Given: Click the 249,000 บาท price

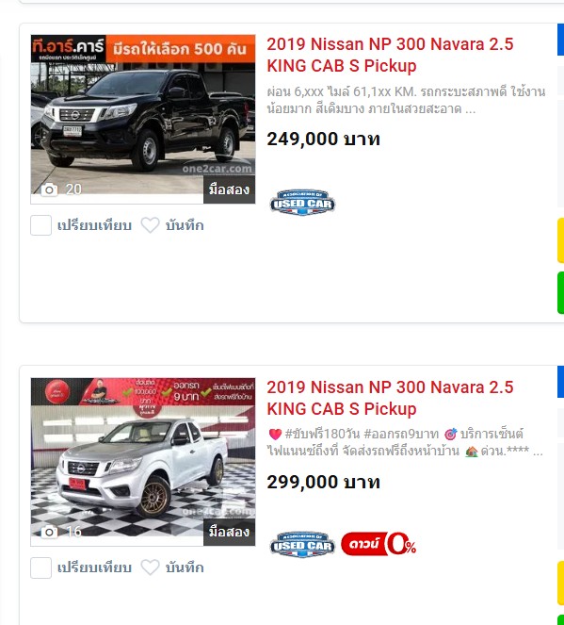Looking at the screenshot, I should click(323, 140).
